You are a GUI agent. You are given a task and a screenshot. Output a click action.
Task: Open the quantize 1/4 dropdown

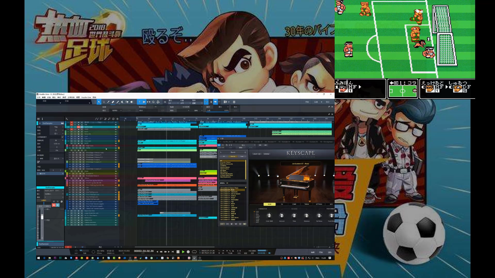[174, 103]
